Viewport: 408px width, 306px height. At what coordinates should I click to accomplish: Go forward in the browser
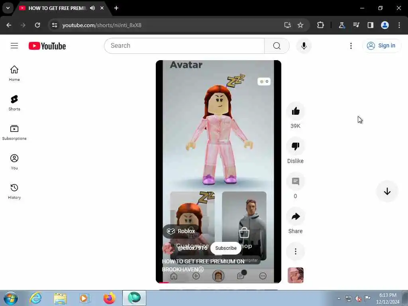coord(23,25)
